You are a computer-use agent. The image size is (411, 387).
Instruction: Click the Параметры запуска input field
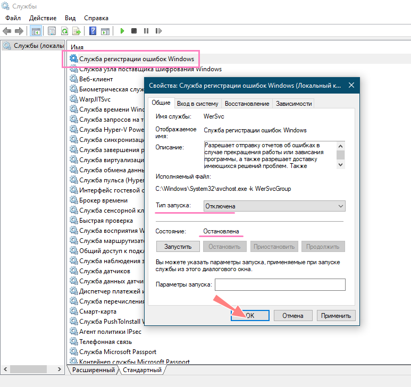(280, 284)
